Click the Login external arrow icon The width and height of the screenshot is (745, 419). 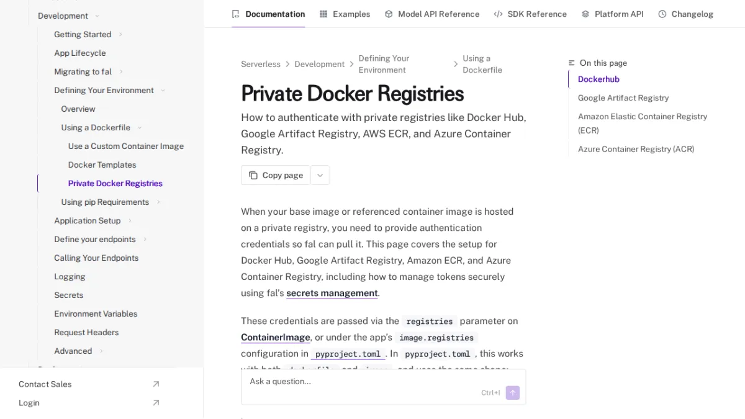pyautogui.click(x=156, y=403)
